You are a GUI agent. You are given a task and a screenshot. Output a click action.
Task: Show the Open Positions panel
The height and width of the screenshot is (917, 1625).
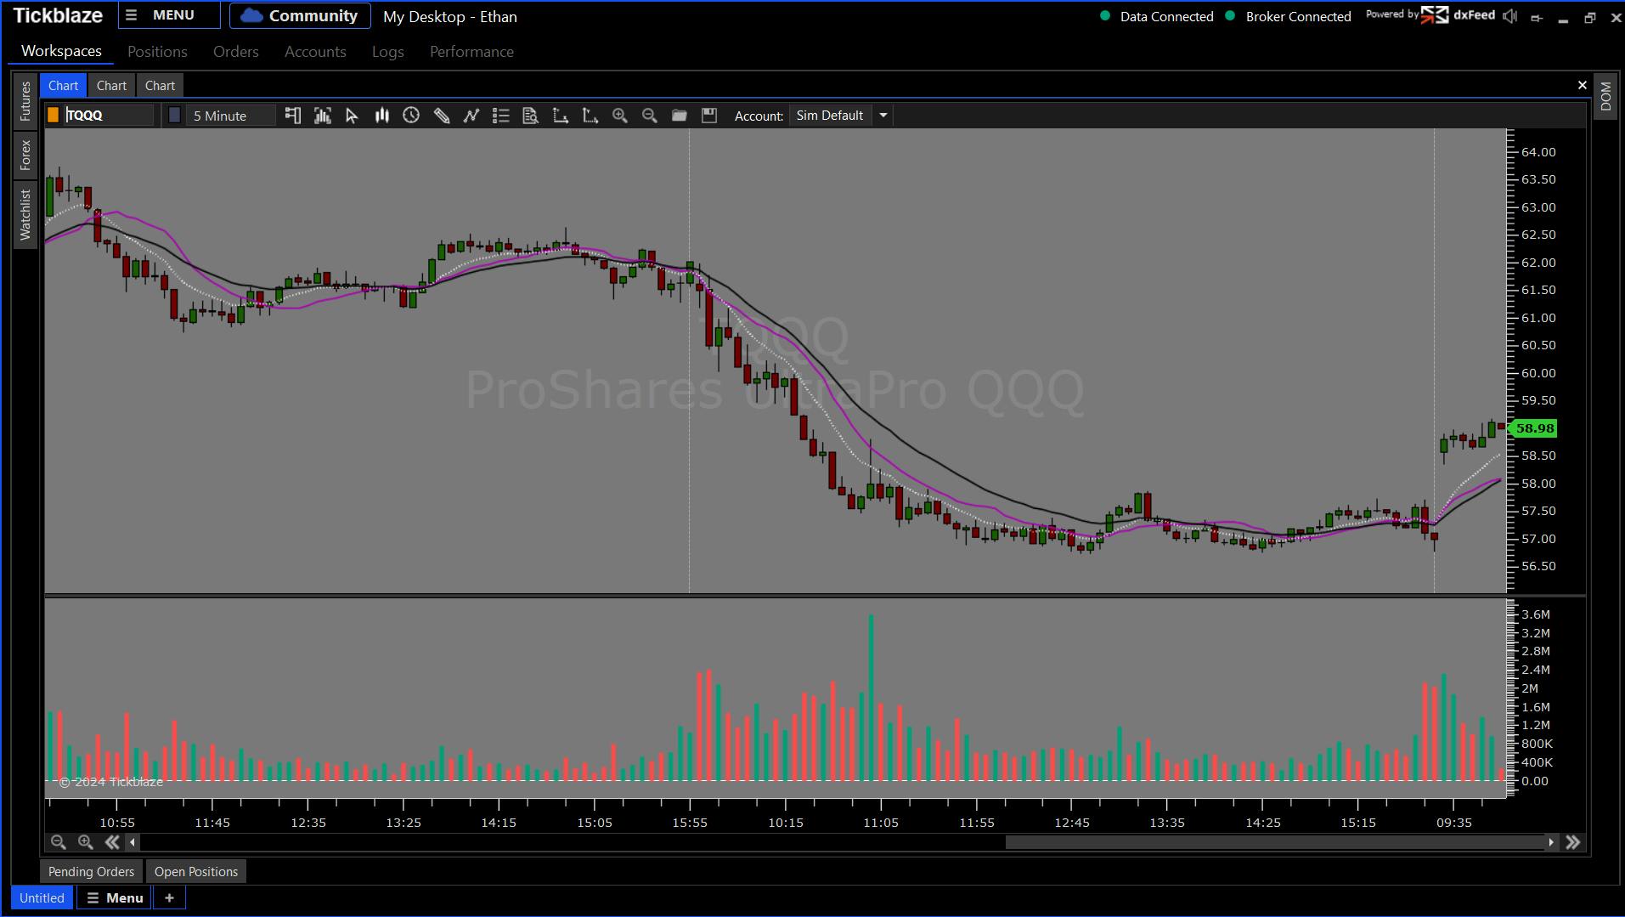click(x=196, y=871)
